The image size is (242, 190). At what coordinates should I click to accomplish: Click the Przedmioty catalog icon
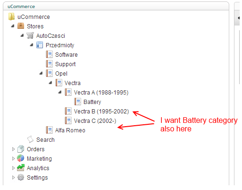(40, 45)
